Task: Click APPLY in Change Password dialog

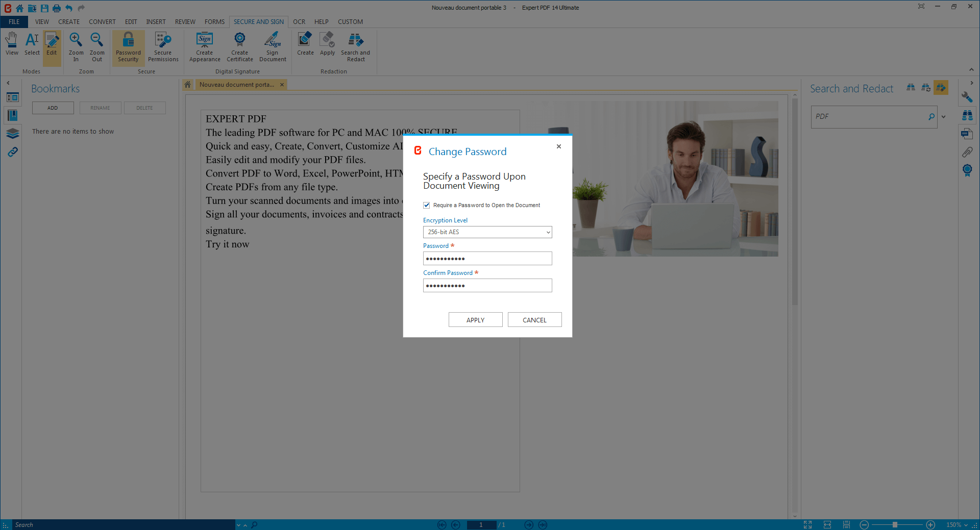Action: (476, 320)
